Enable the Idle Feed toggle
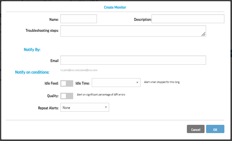Viewport: 232px width, 141px height. pos(67,83)
